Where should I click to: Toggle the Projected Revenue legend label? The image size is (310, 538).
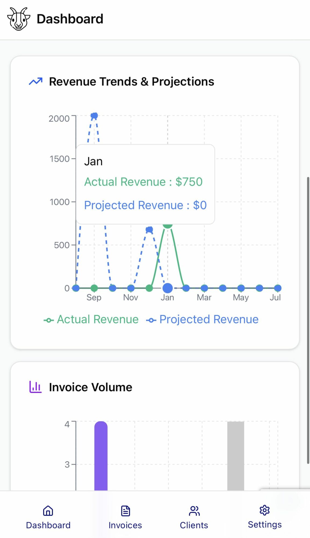209,320
